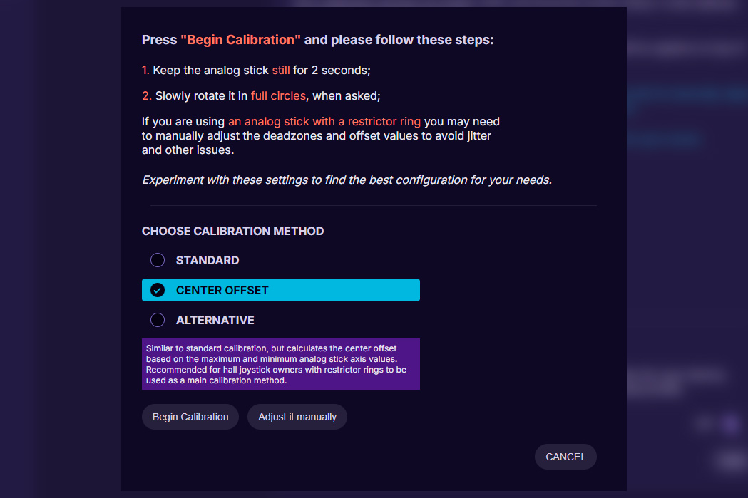748x498 pixels.
Task: Open the Adjust it manually option
Action: coord(297,417)
